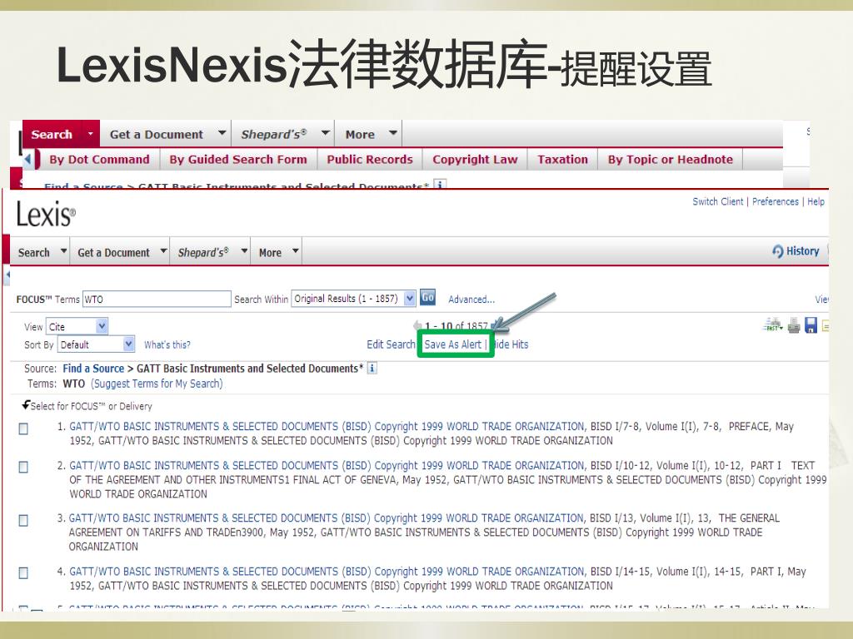
Task: Open the Search Within Original Results dropdown
Action: pos(353,299)
